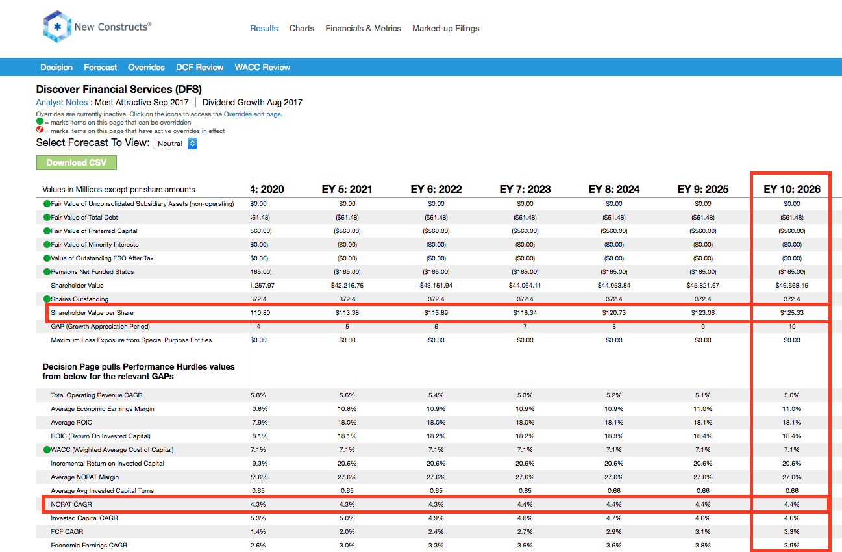Click the Incremental Return on Invested Capital label
The image size is (842, 552).
pos(108,463)
